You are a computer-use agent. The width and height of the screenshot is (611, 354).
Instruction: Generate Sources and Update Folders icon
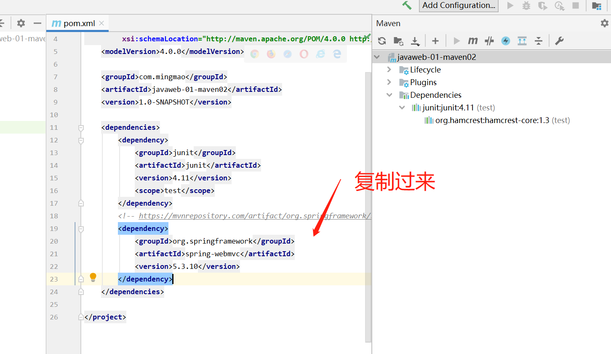click(398, 41)
